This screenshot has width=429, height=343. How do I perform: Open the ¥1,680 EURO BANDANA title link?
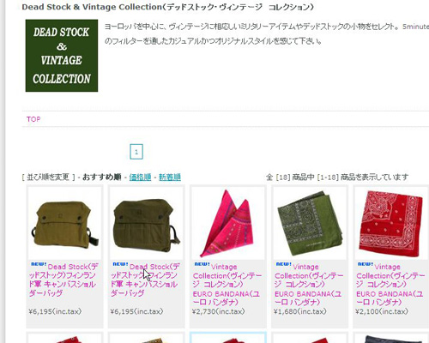(309, 285)
